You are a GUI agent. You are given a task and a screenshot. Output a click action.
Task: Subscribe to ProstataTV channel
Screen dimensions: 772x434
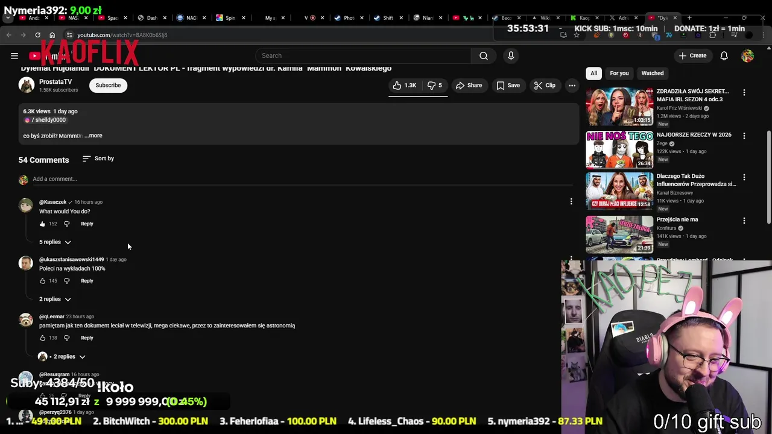pos(108,85)
